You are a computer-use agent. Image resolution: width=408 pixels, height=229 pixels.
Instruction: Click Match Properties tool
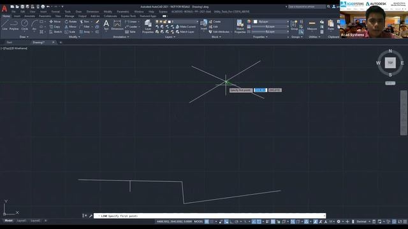tap(240, 27)
